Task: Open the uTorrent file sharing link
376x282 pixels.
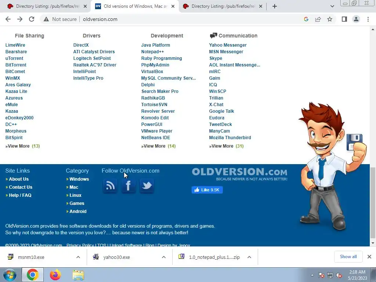Action: pyautogui.click(x=14, y=58)
